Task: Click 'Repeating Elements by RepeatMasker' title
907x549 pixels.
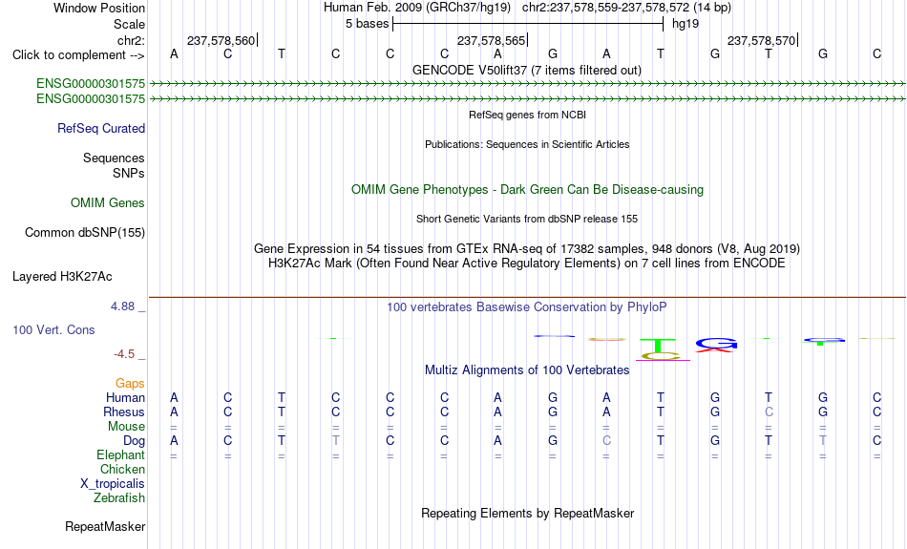Action: (x=528, y=514)
